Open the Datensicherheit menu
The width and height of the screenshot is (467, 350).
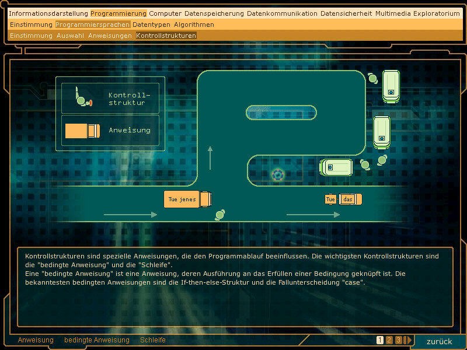click(x=346, y=13)
